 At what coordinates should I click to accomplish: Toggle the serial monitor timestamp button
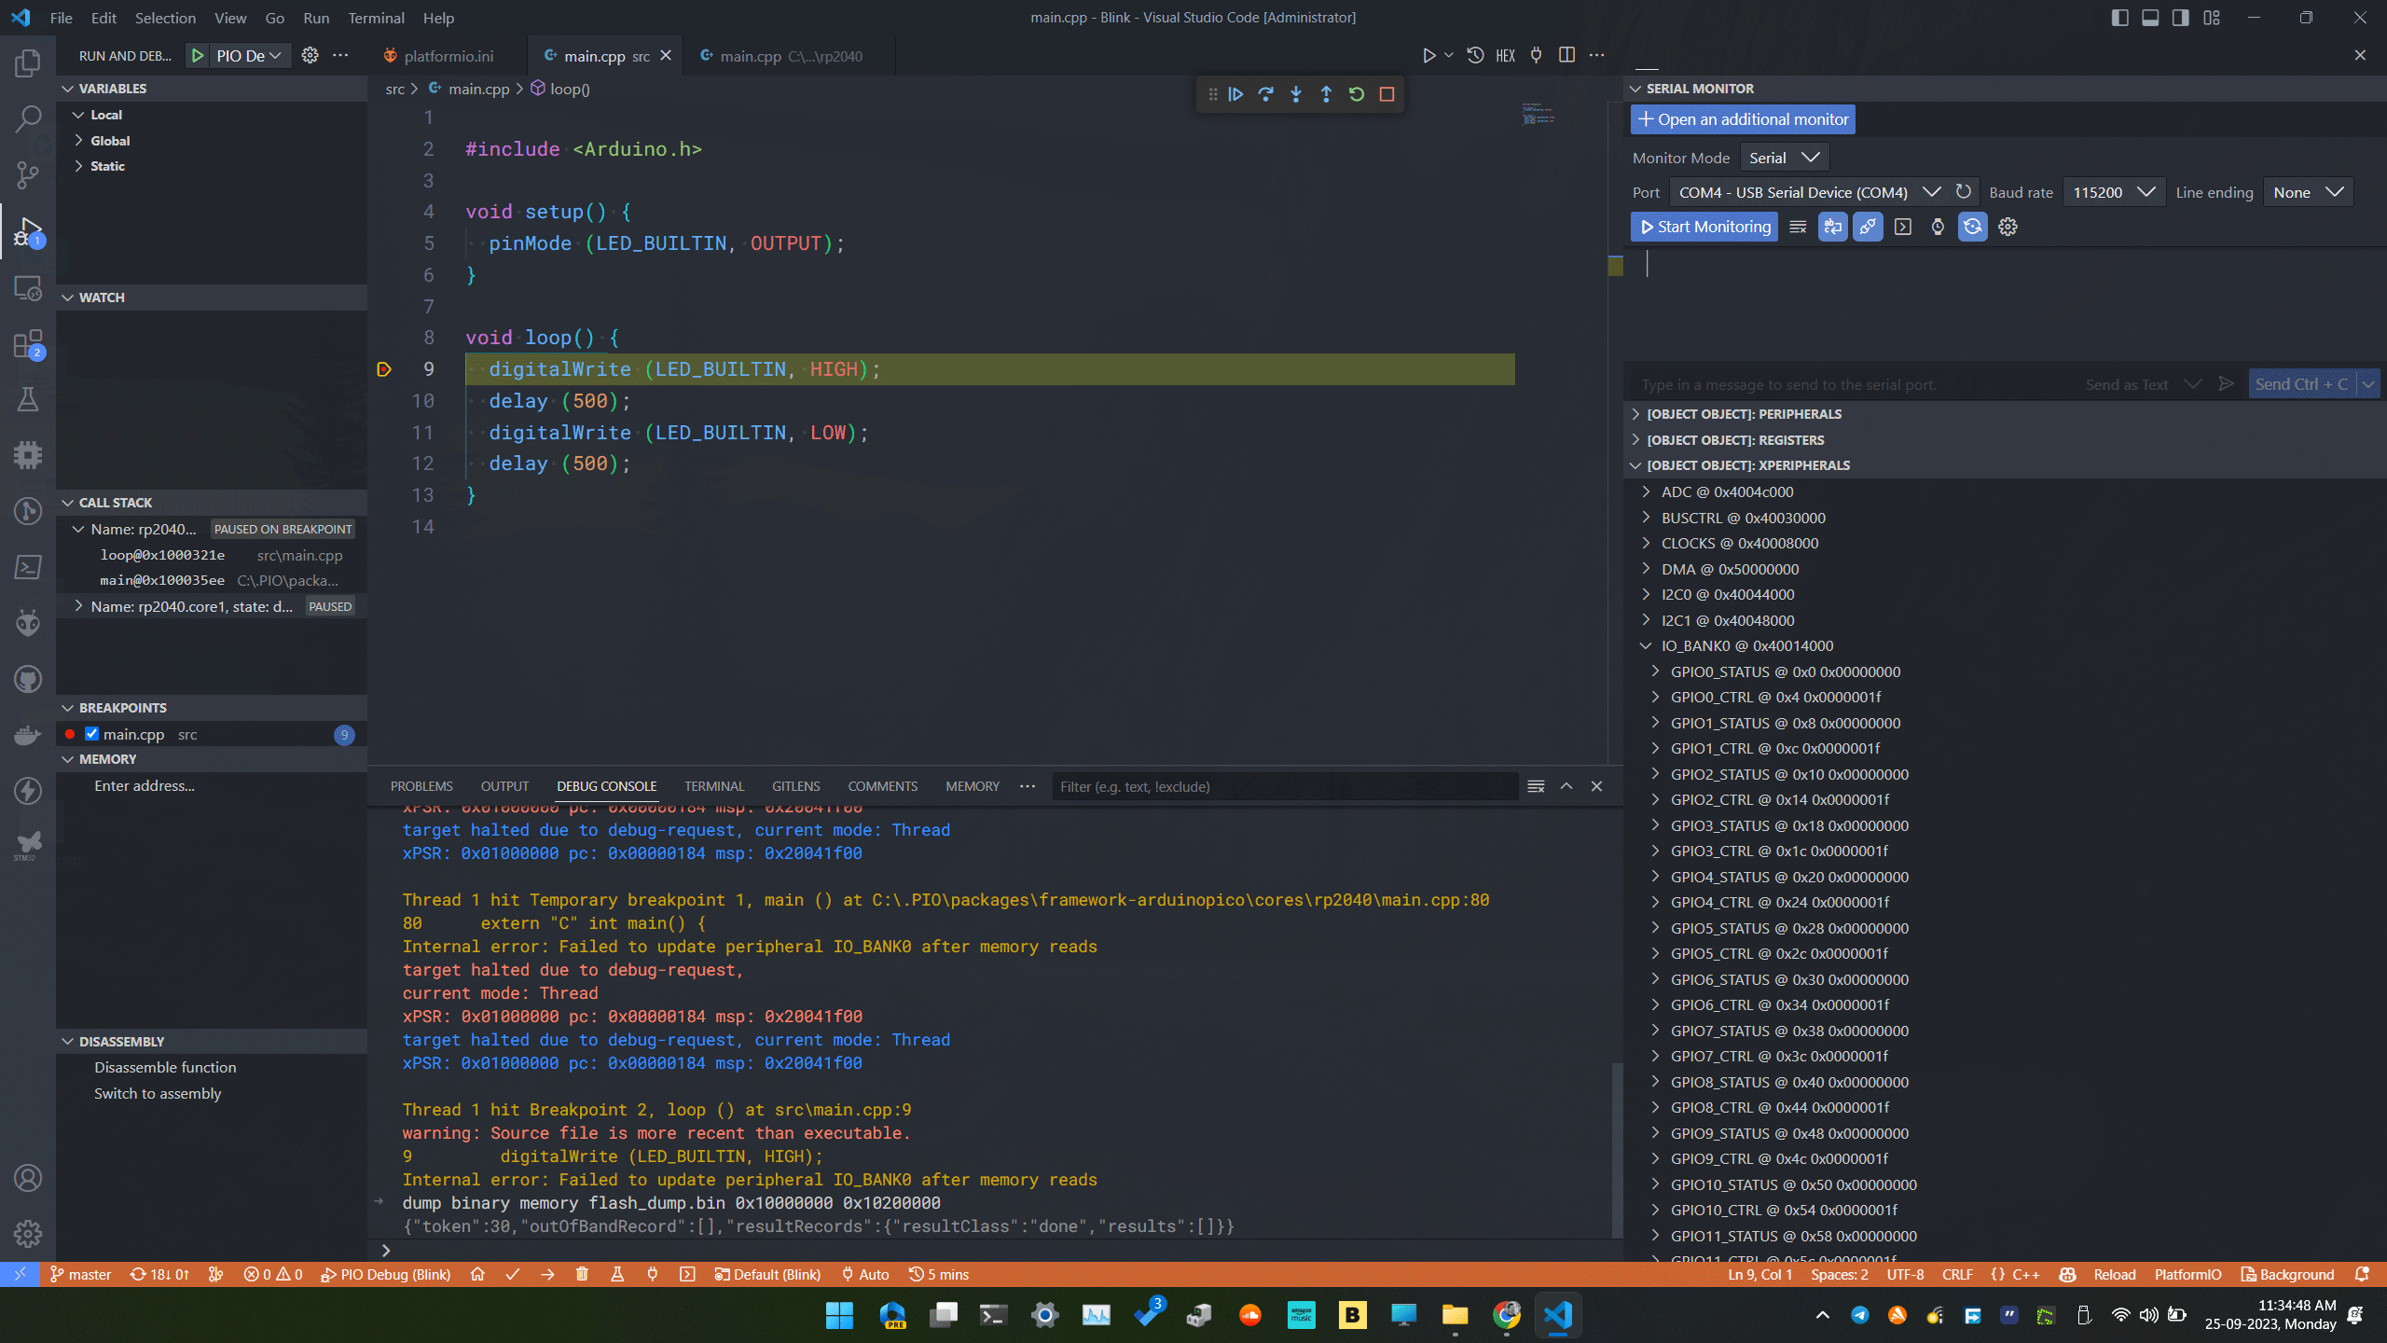[x=1938, y=227]
